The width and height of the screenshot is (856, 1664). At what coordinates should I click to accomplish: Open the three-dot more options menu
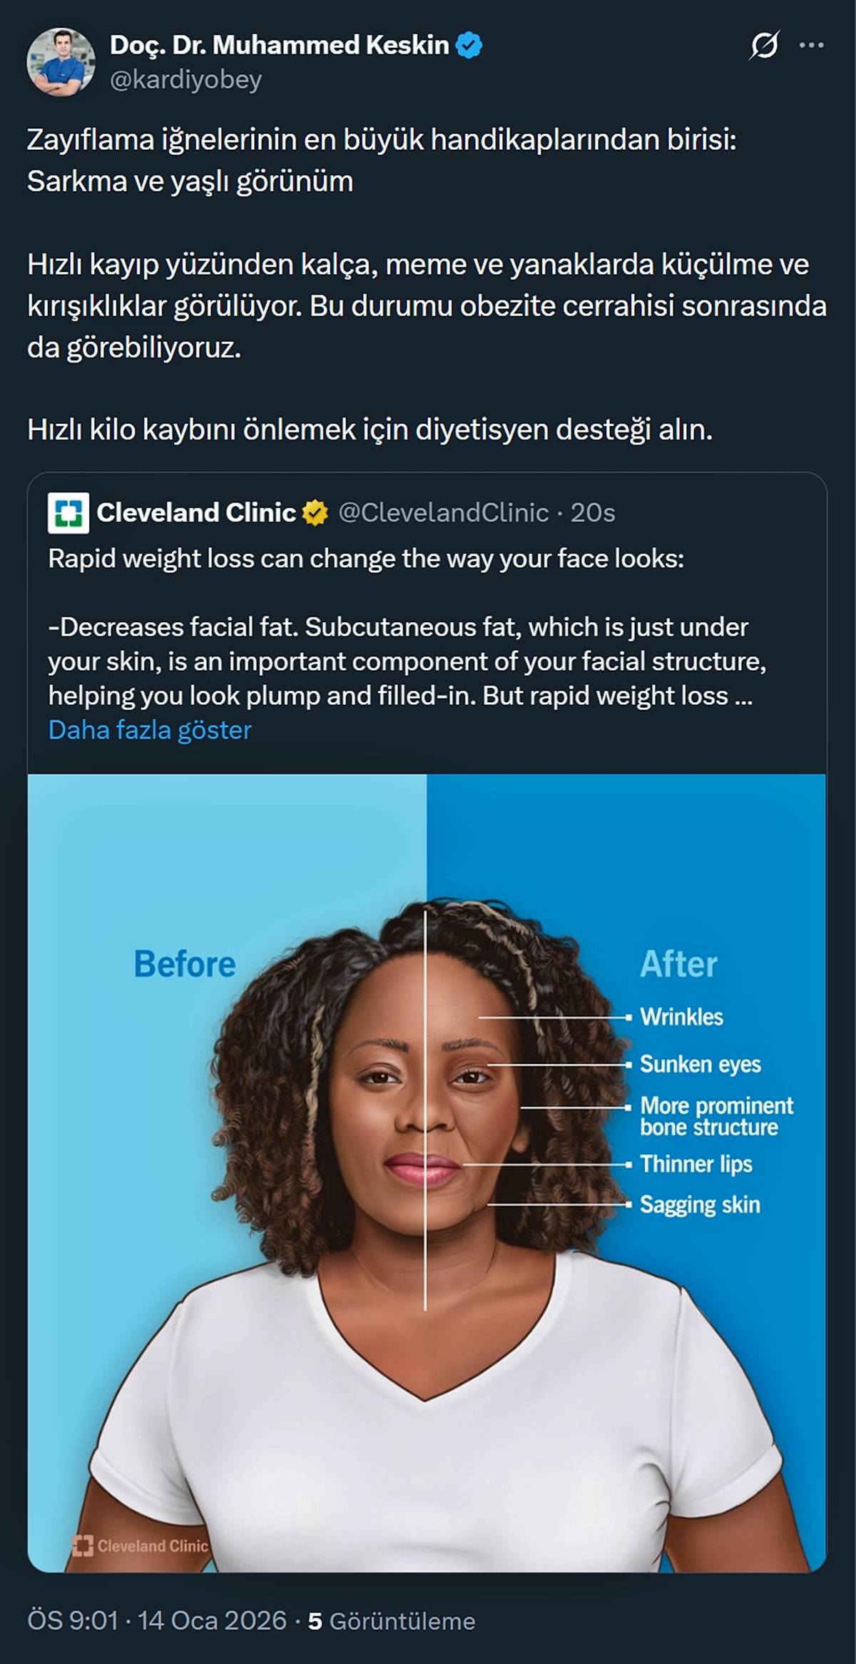tap(811, 46)
